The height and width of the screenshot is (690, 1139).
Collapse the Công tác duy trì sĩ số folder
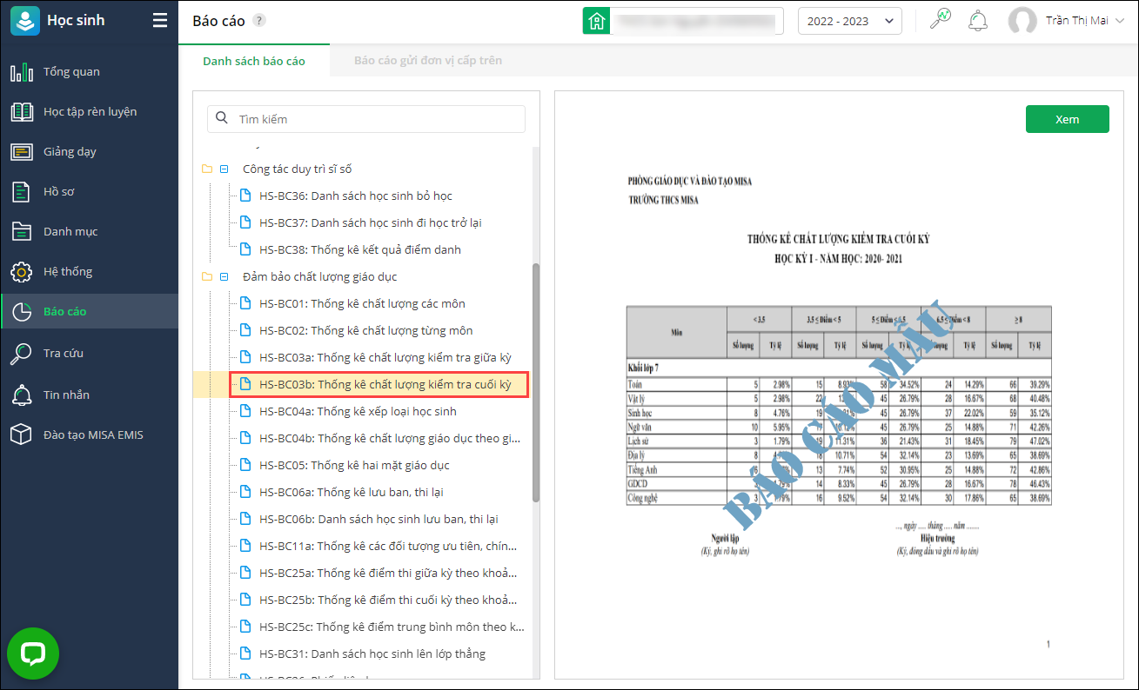click(224, 169)
